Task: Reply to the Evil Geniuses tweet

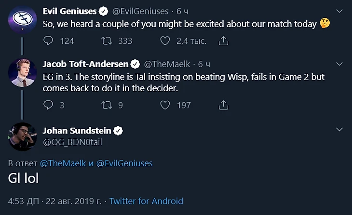Action: (48, 41)
